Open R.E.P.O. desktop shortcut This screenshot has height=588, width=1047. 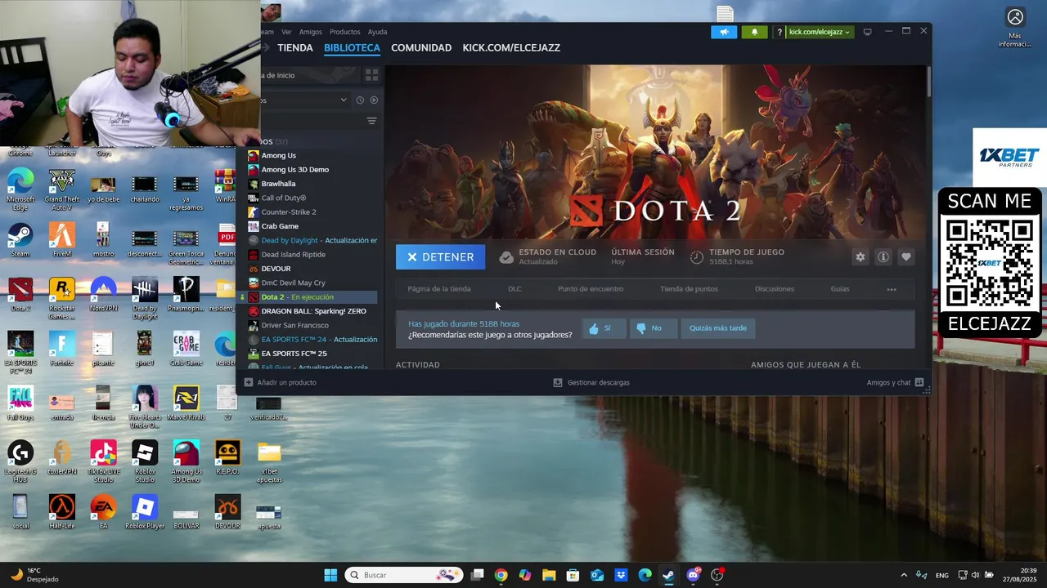click(227, 458)
